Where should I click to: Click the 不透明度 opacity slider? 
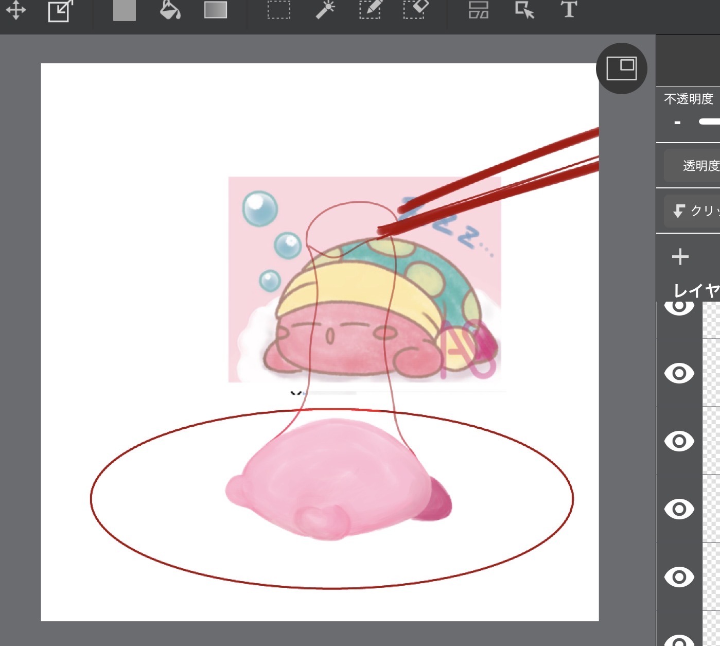pos(709,121)
